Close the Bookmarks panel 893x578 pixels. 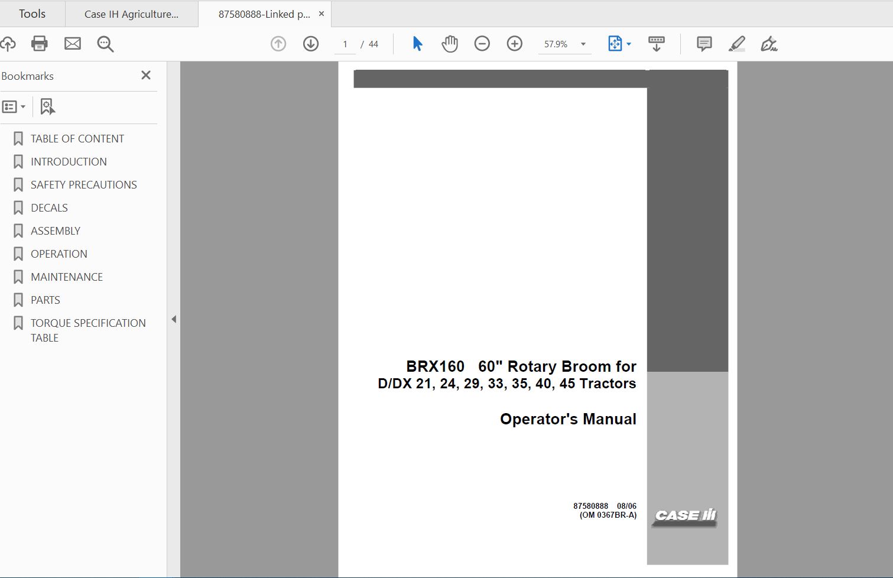146,75
